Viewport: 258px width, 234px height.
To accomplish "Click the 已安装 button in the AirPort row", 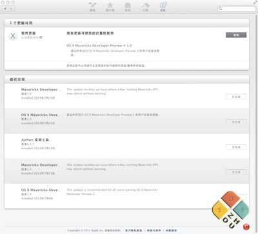I will (236, 147).
